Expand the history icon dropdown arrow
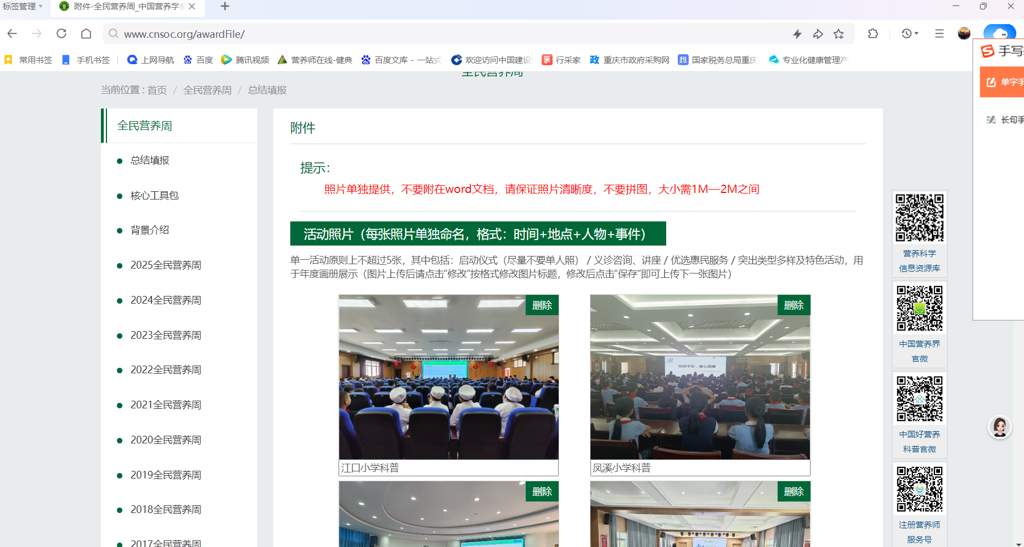The image size is (1024, 547). [x=916, y=34]
